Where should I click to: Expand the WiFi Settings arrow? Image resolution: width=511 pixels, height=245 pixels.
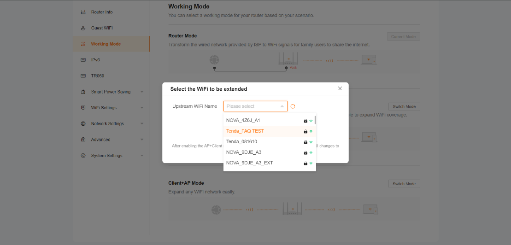click(142, 108)
